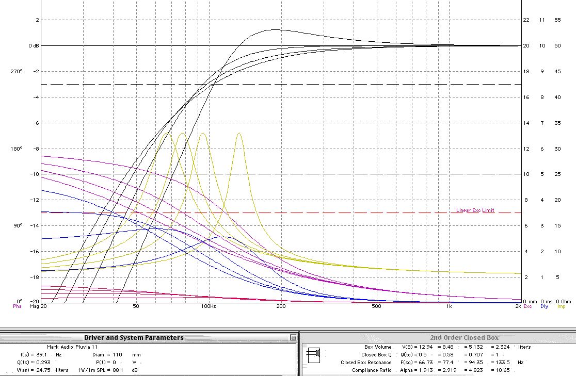Click the Closed Box Q label

377,355
